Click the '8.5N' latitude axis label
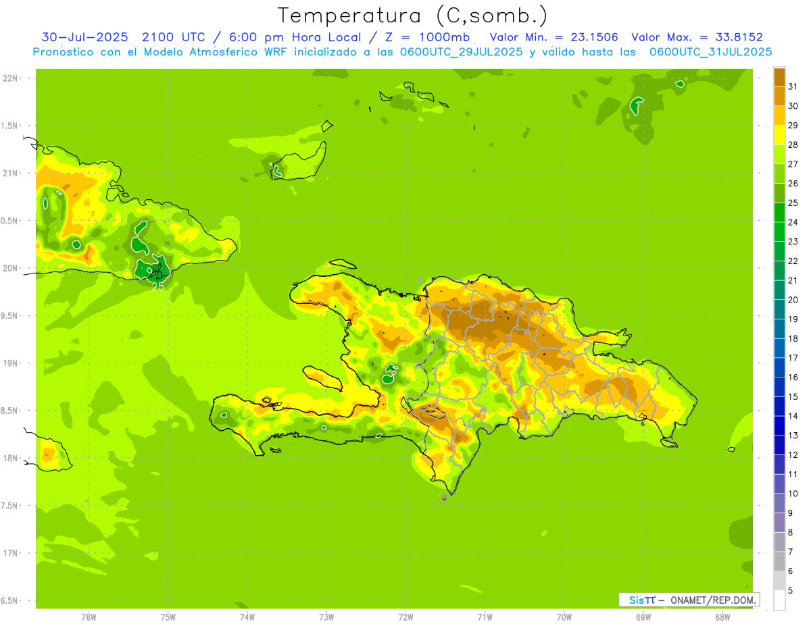The width and height of the screenshot is (811, 626). pyautogui.click(x=10, y=411)
